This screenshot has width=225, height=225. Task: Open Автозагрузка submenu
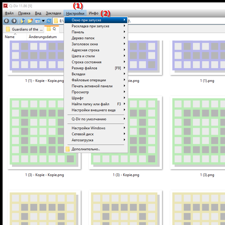96,140
